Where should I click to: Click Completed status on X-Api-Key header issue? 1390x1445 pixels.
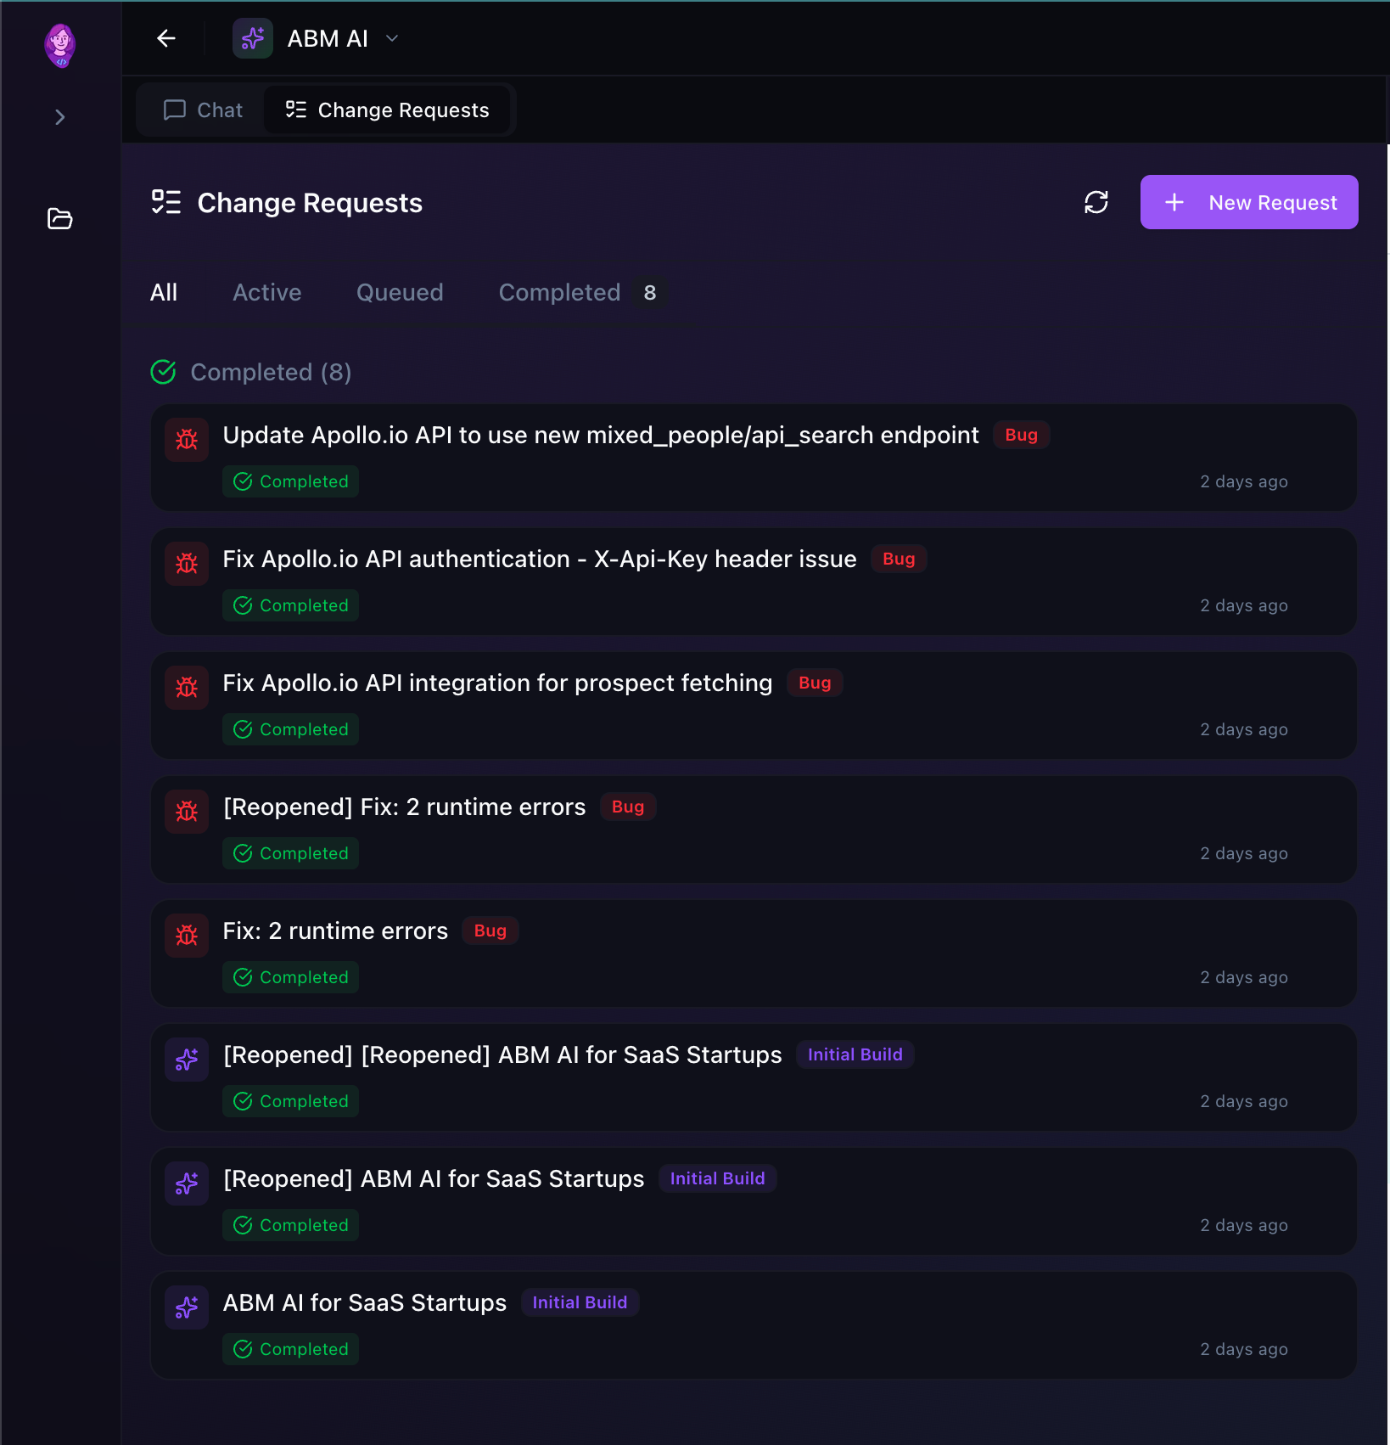tap(290, 605)
